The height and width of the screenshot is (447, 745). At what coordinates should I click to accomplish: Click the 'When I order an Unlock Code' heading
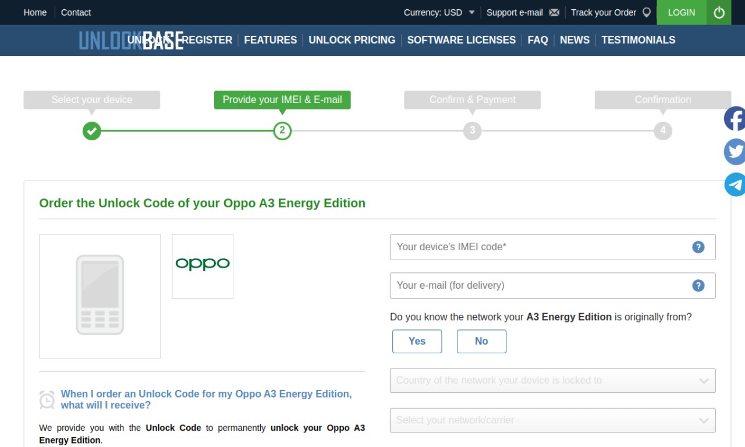click(x=206, y=399)
